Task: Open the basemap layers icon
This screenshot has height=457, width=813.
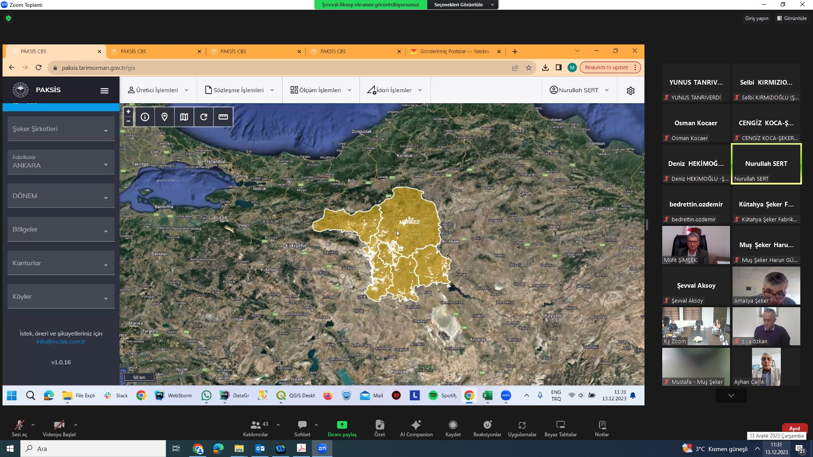Action: coord(184,117)
